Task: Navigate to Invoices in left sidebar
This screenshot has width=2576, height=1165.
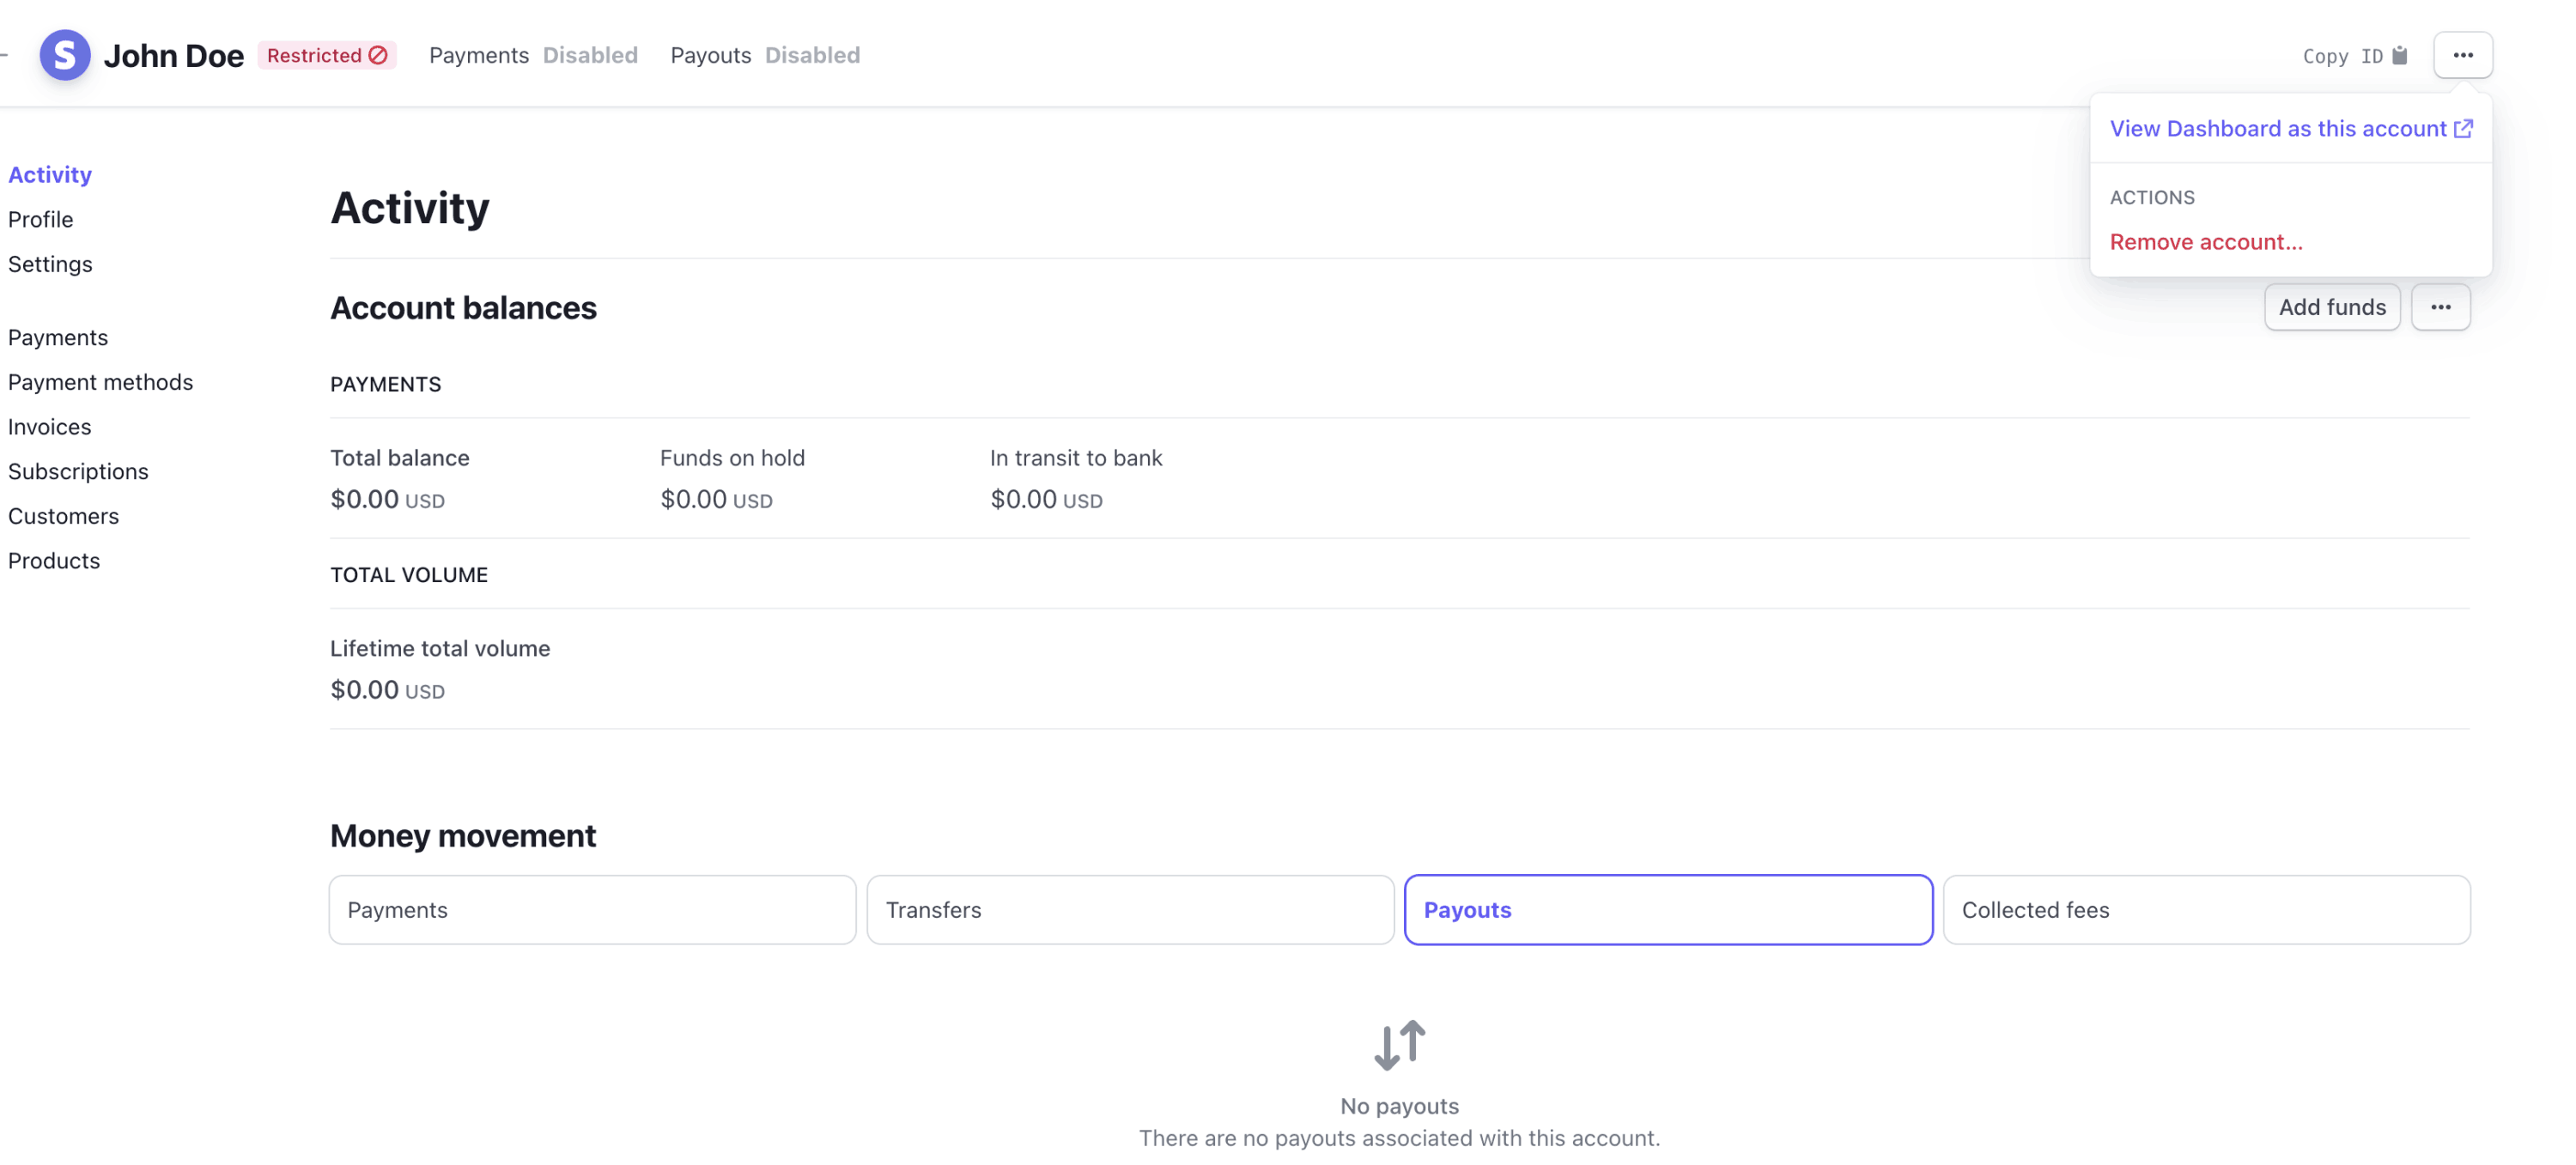Action: (49, 426)
